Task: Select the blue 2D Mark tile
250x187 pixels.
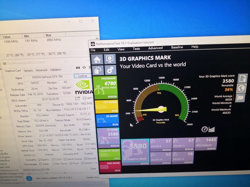Action: tap(107, 121)
